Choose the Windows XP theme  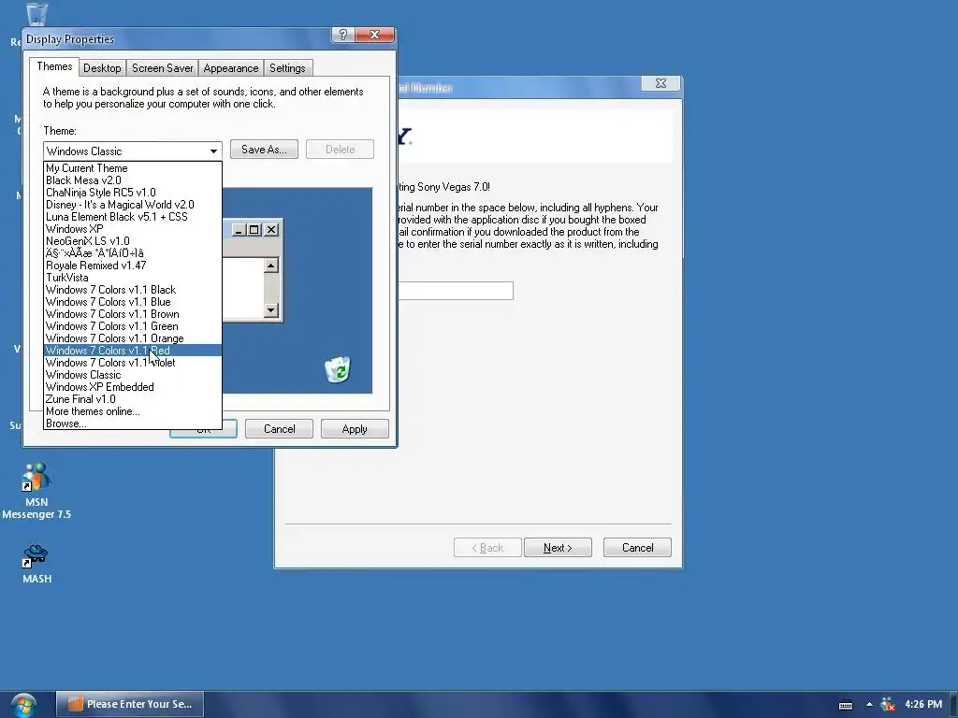coord(133,229)
